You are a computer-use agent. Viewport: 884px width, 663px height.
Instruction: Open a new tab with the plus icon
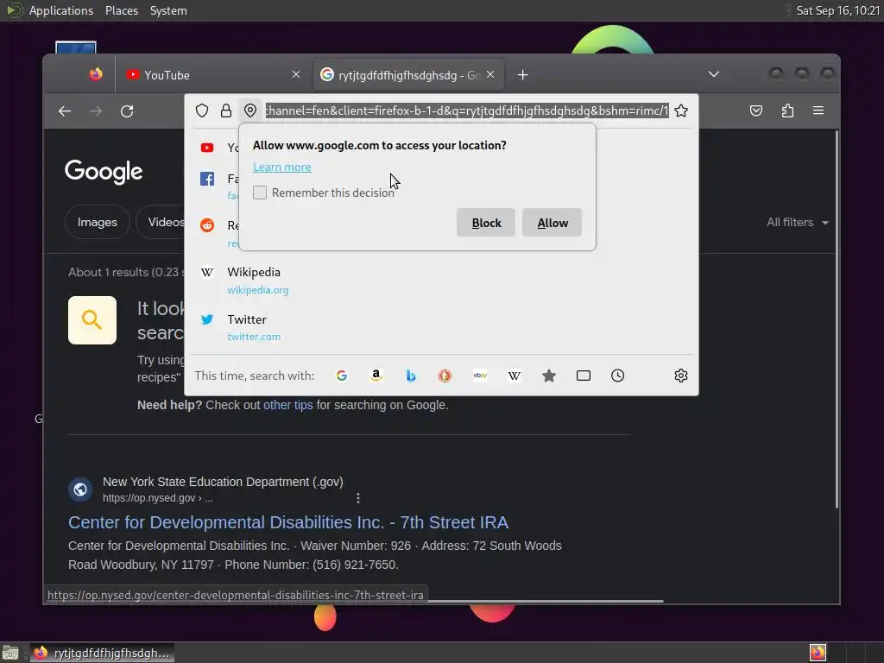pyautogui.click(x=522, y=75)
